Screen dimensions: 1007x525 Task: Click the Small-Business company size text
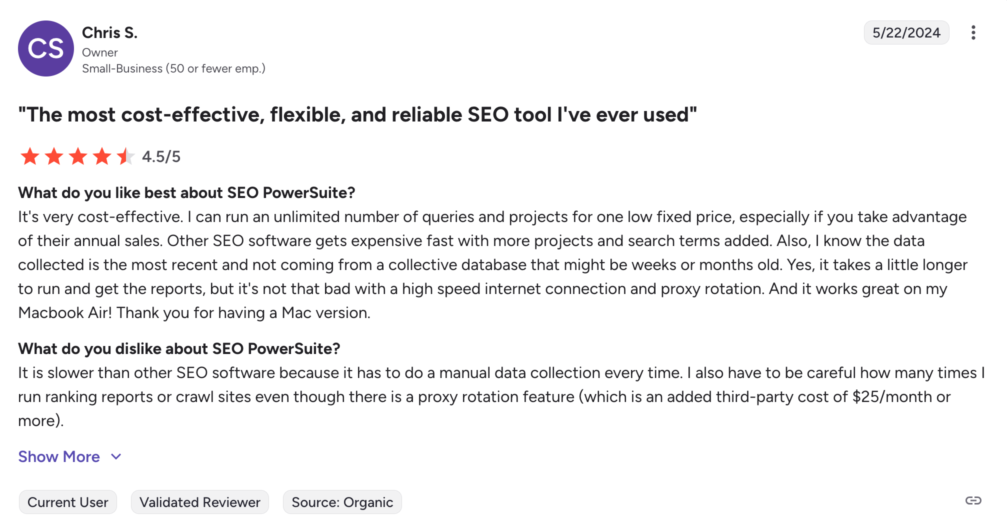(x=173, y=68)
